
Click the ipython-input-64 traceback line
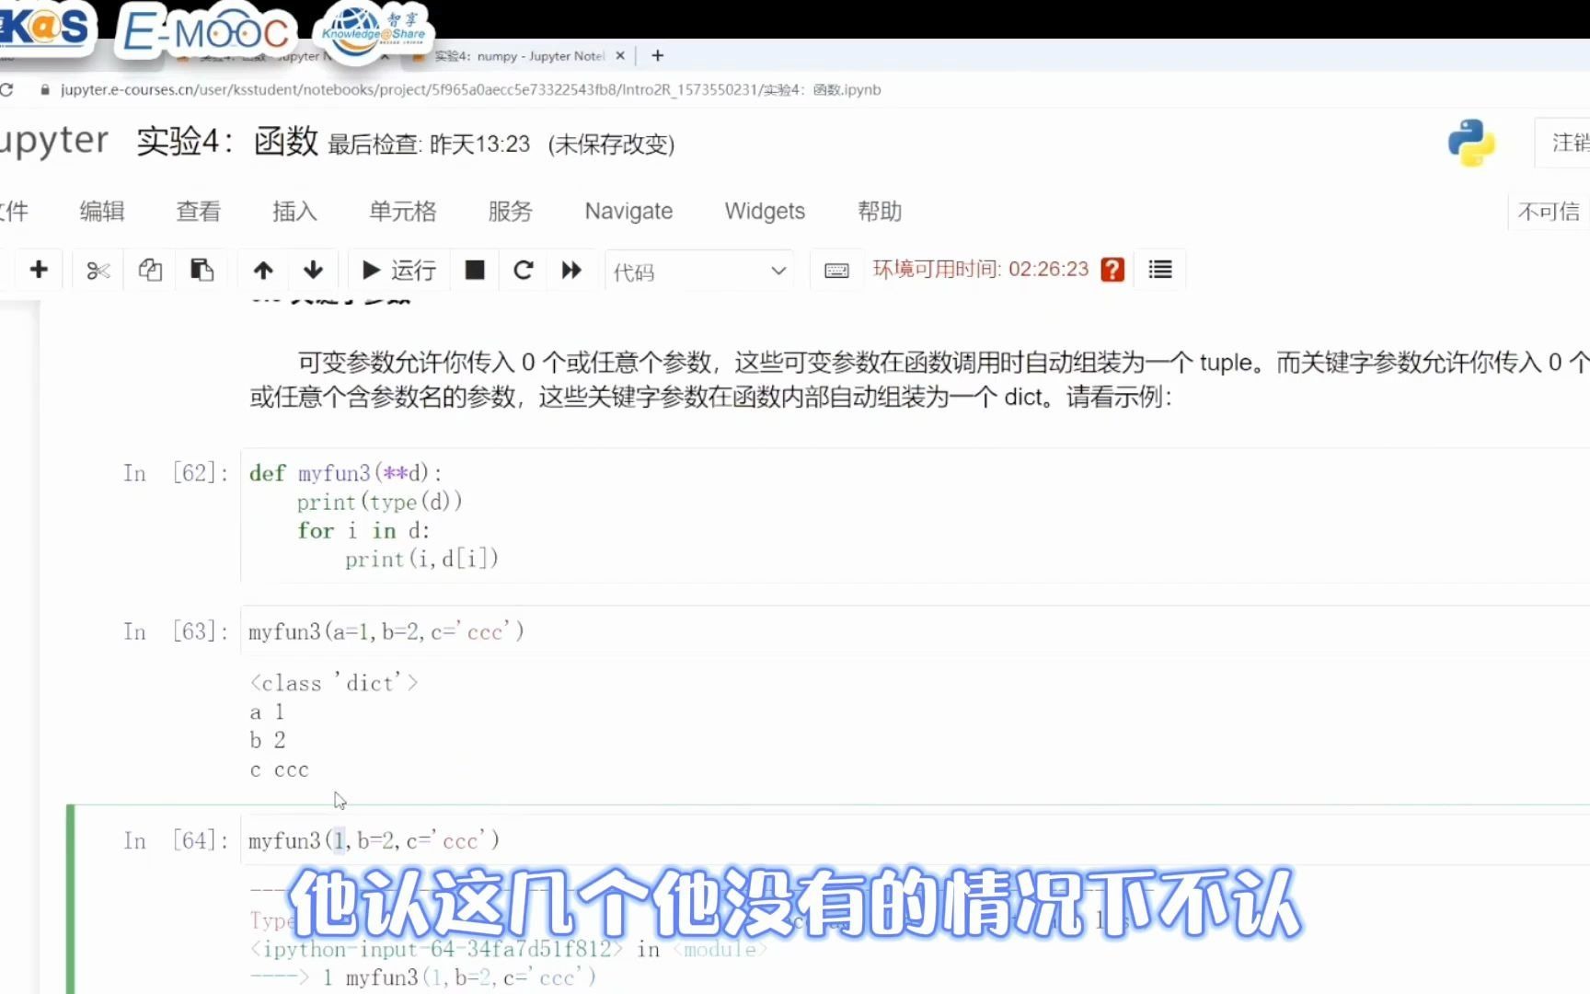(x=508, y=949)
